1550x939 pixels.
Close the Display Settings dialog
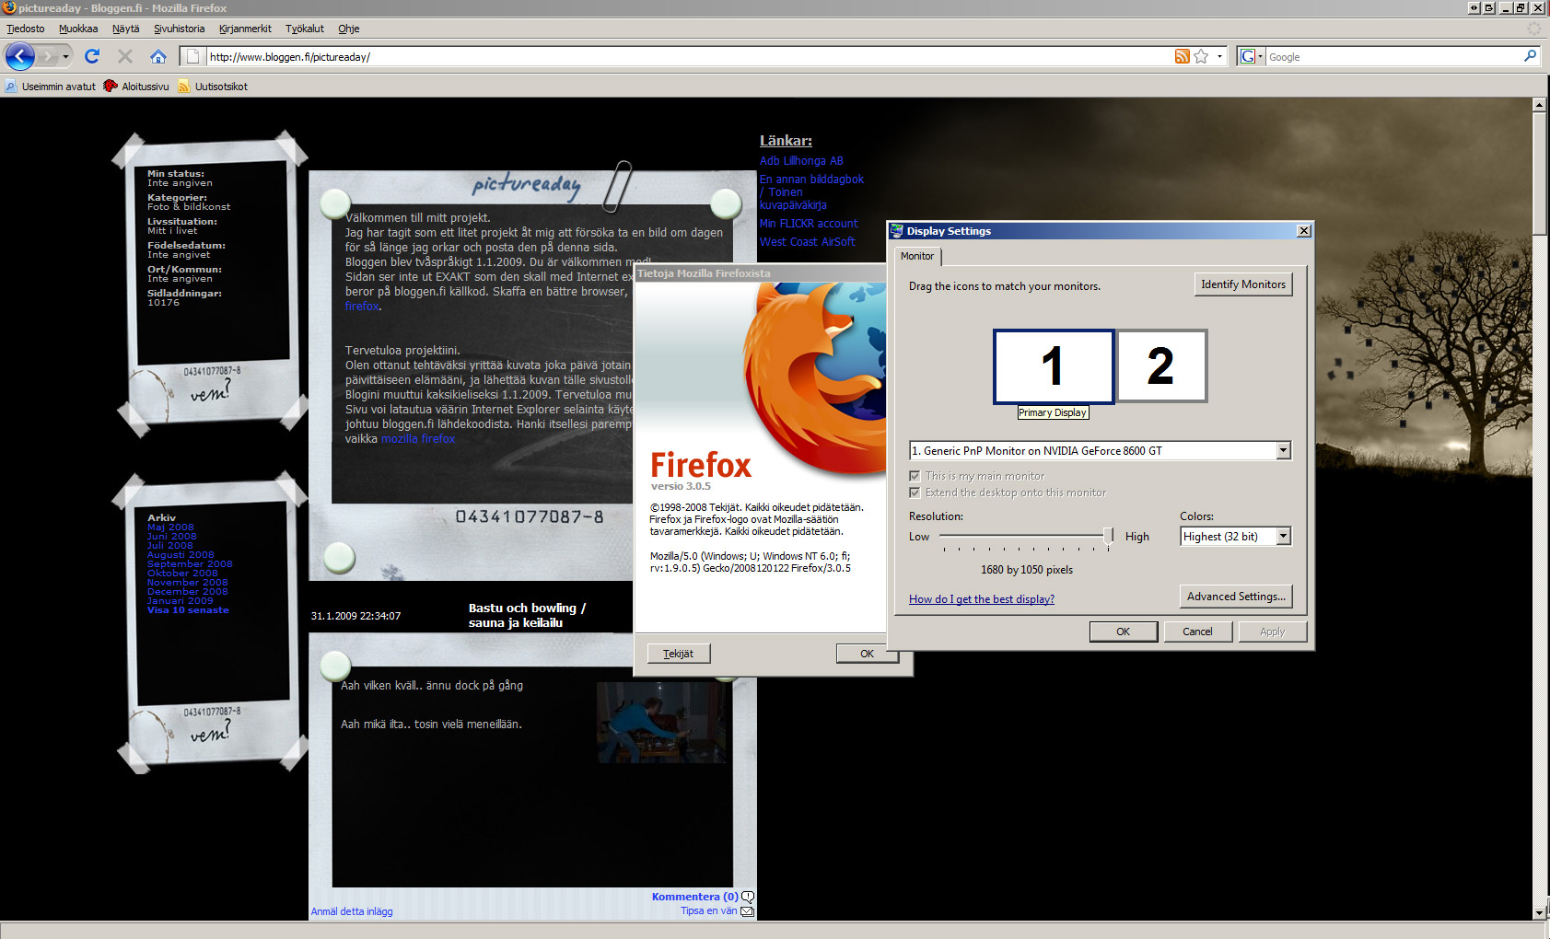[1304, 231]
